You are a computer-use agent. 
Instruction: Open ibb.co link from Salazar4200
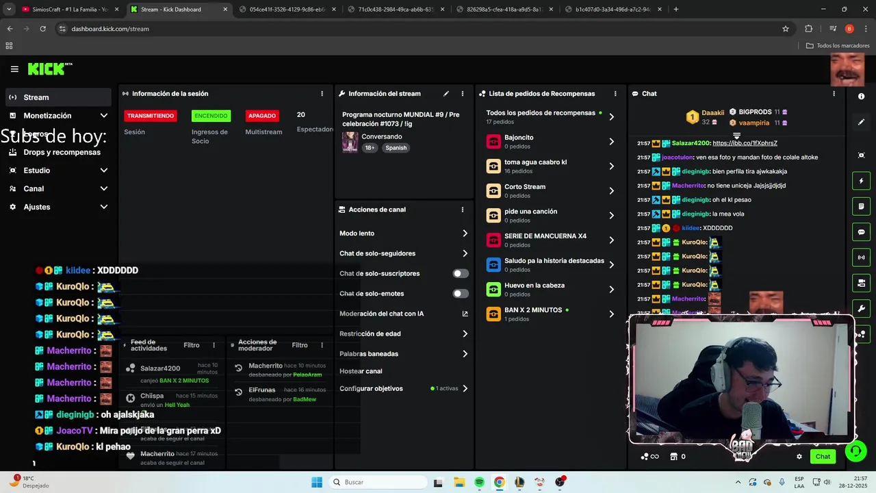(x=745, y=143)
